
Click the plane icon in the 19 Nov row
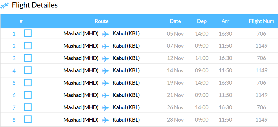(105, 83)
